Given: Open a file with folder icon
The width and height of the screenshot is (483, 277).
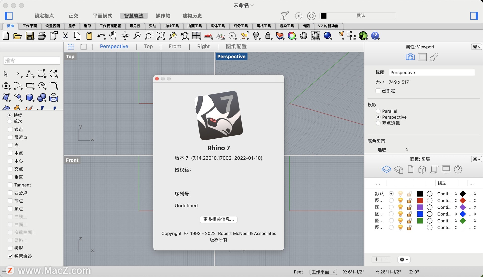Looking at the screenshot, I should coord(17,36).
